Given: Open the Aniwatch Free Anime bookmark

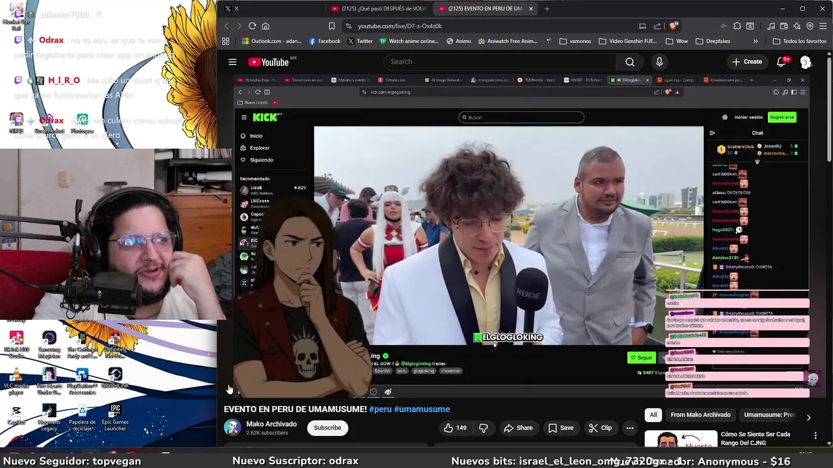Looking at the screenshot, I should pyautogui.click(x=508, y=41).
